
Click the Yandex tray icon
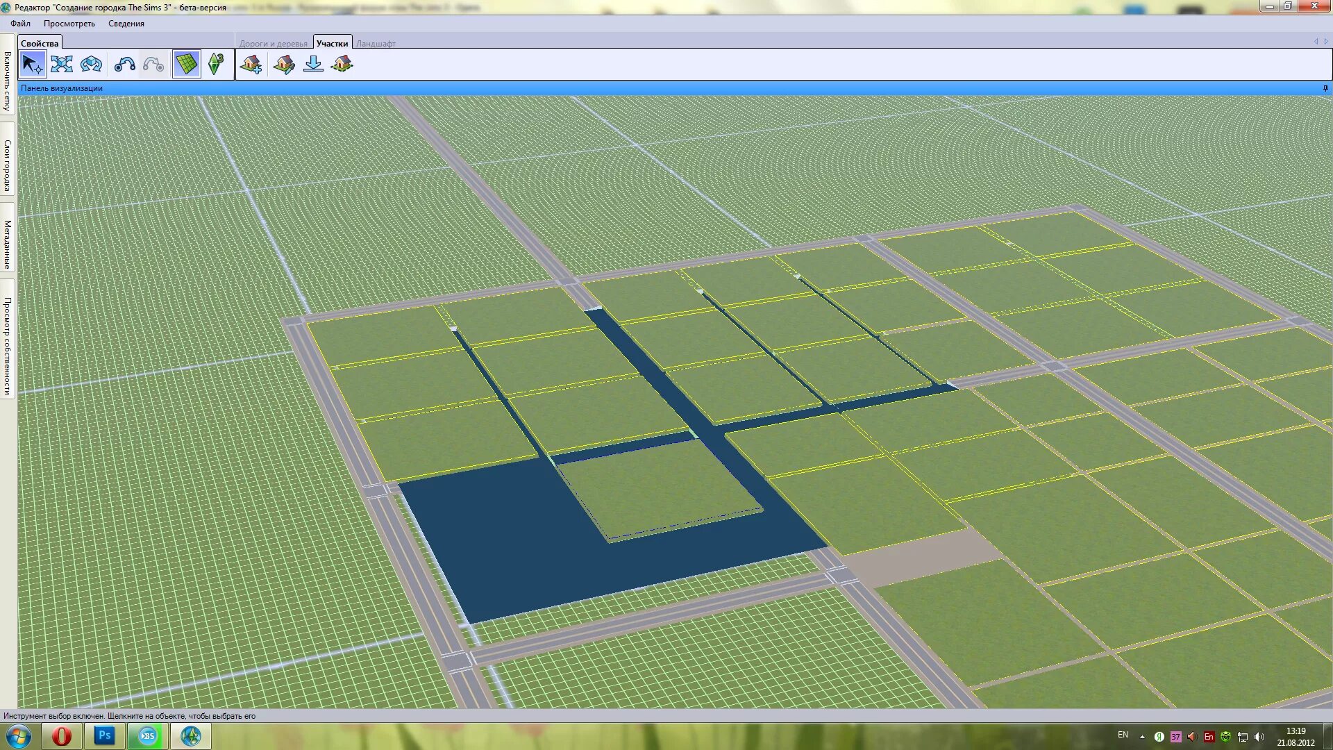[x=1159, y=737]
